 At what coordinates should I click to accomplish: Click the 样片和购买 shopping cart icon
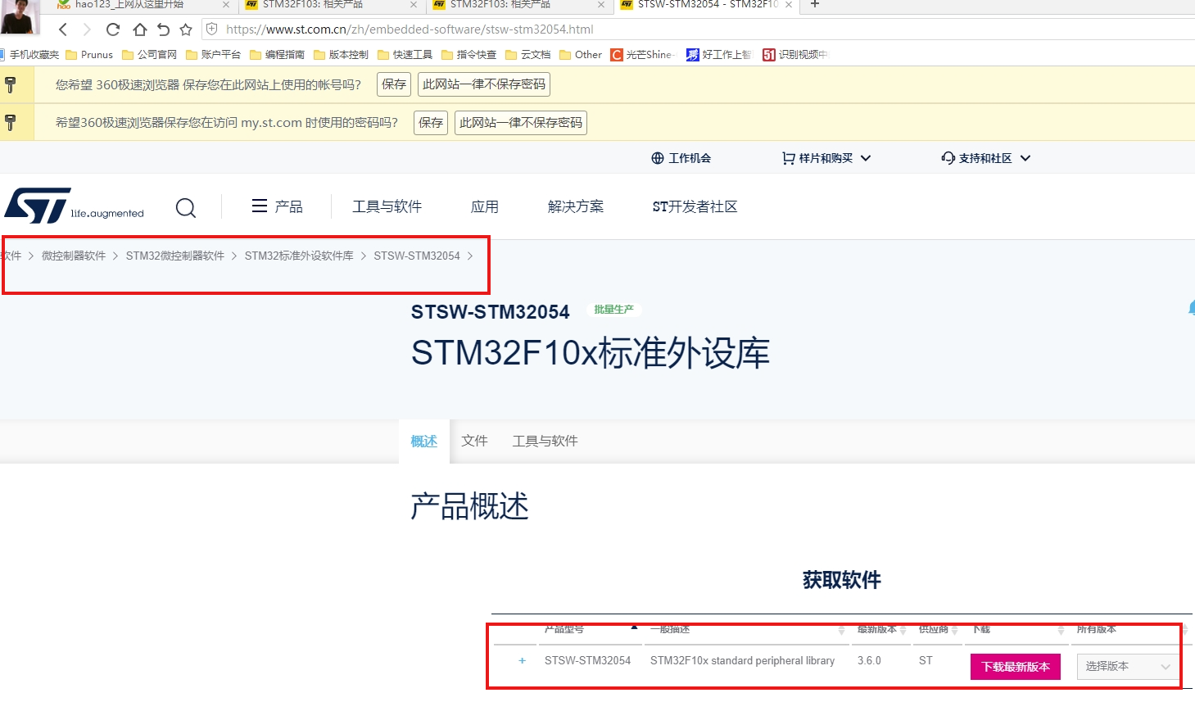(788, 157)
